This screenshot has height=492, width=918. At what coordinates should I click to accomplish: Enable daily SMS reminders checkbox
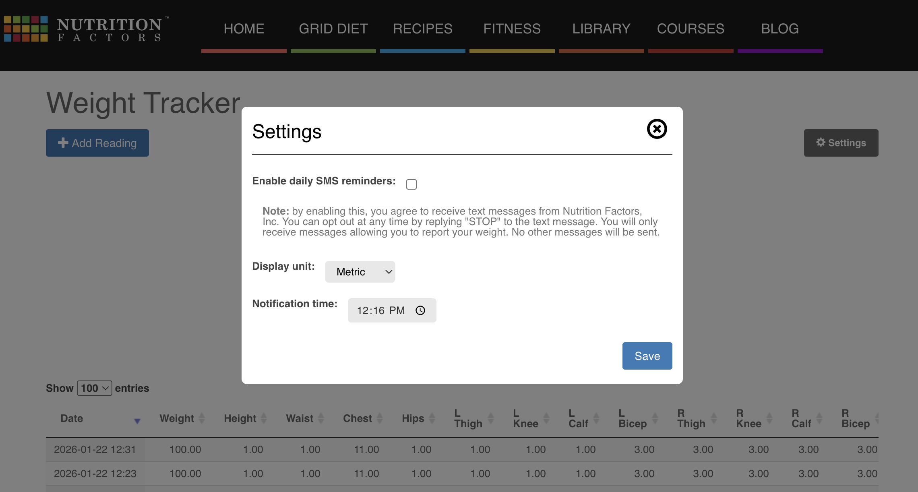(411, 184)
